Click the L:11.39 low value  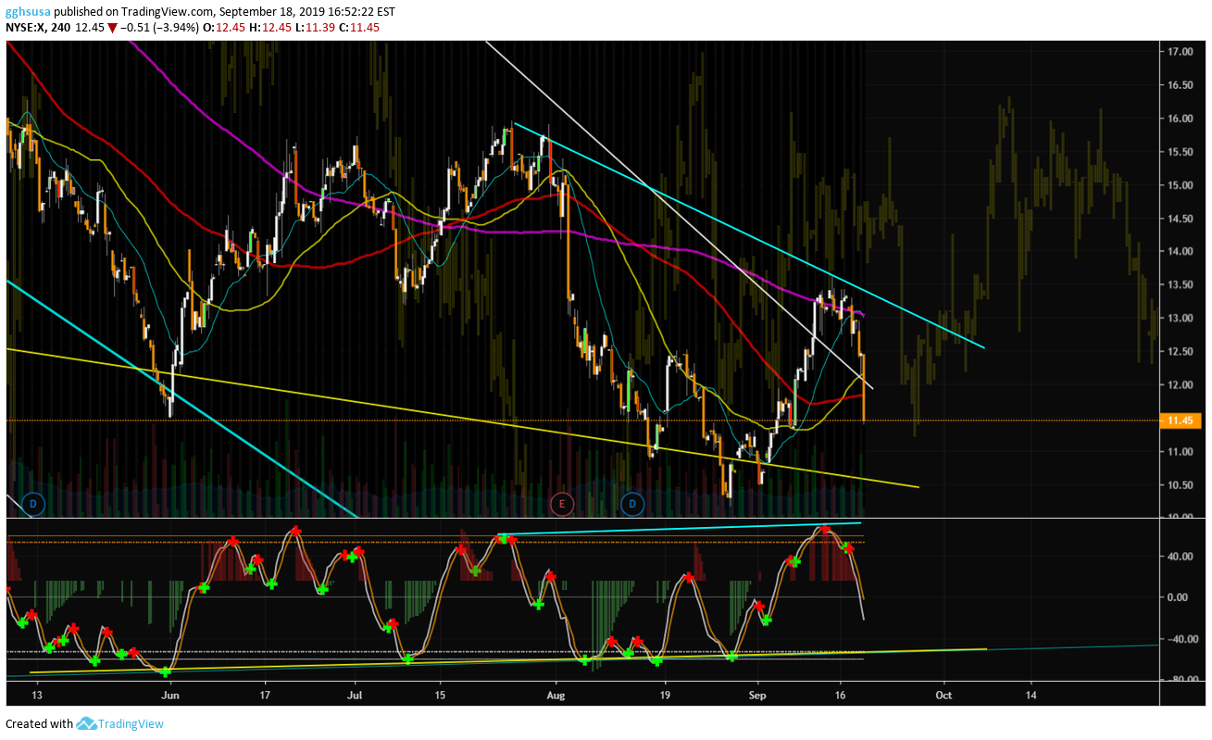click(x=315, y=28)
